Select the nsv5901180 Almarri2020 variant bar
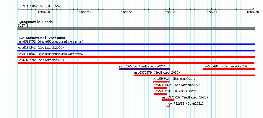 pos(160,94)
